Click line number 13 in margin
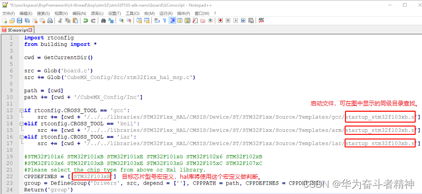 tap(9, 117)
